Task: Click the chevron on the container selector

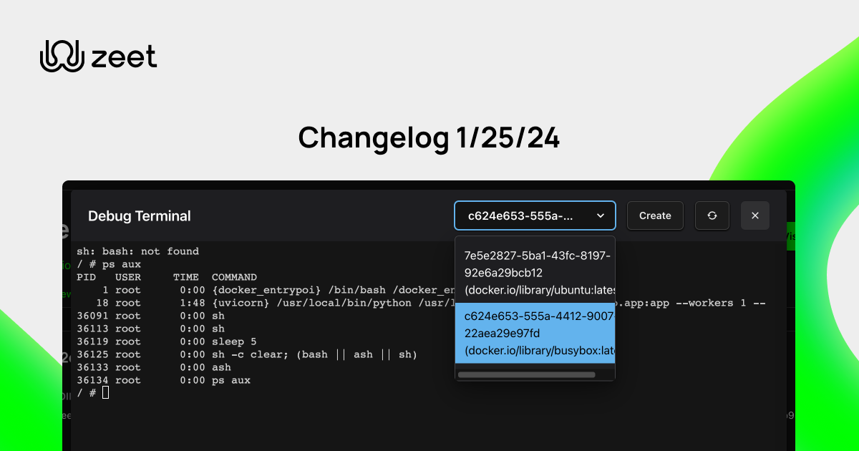Action: 601,215
